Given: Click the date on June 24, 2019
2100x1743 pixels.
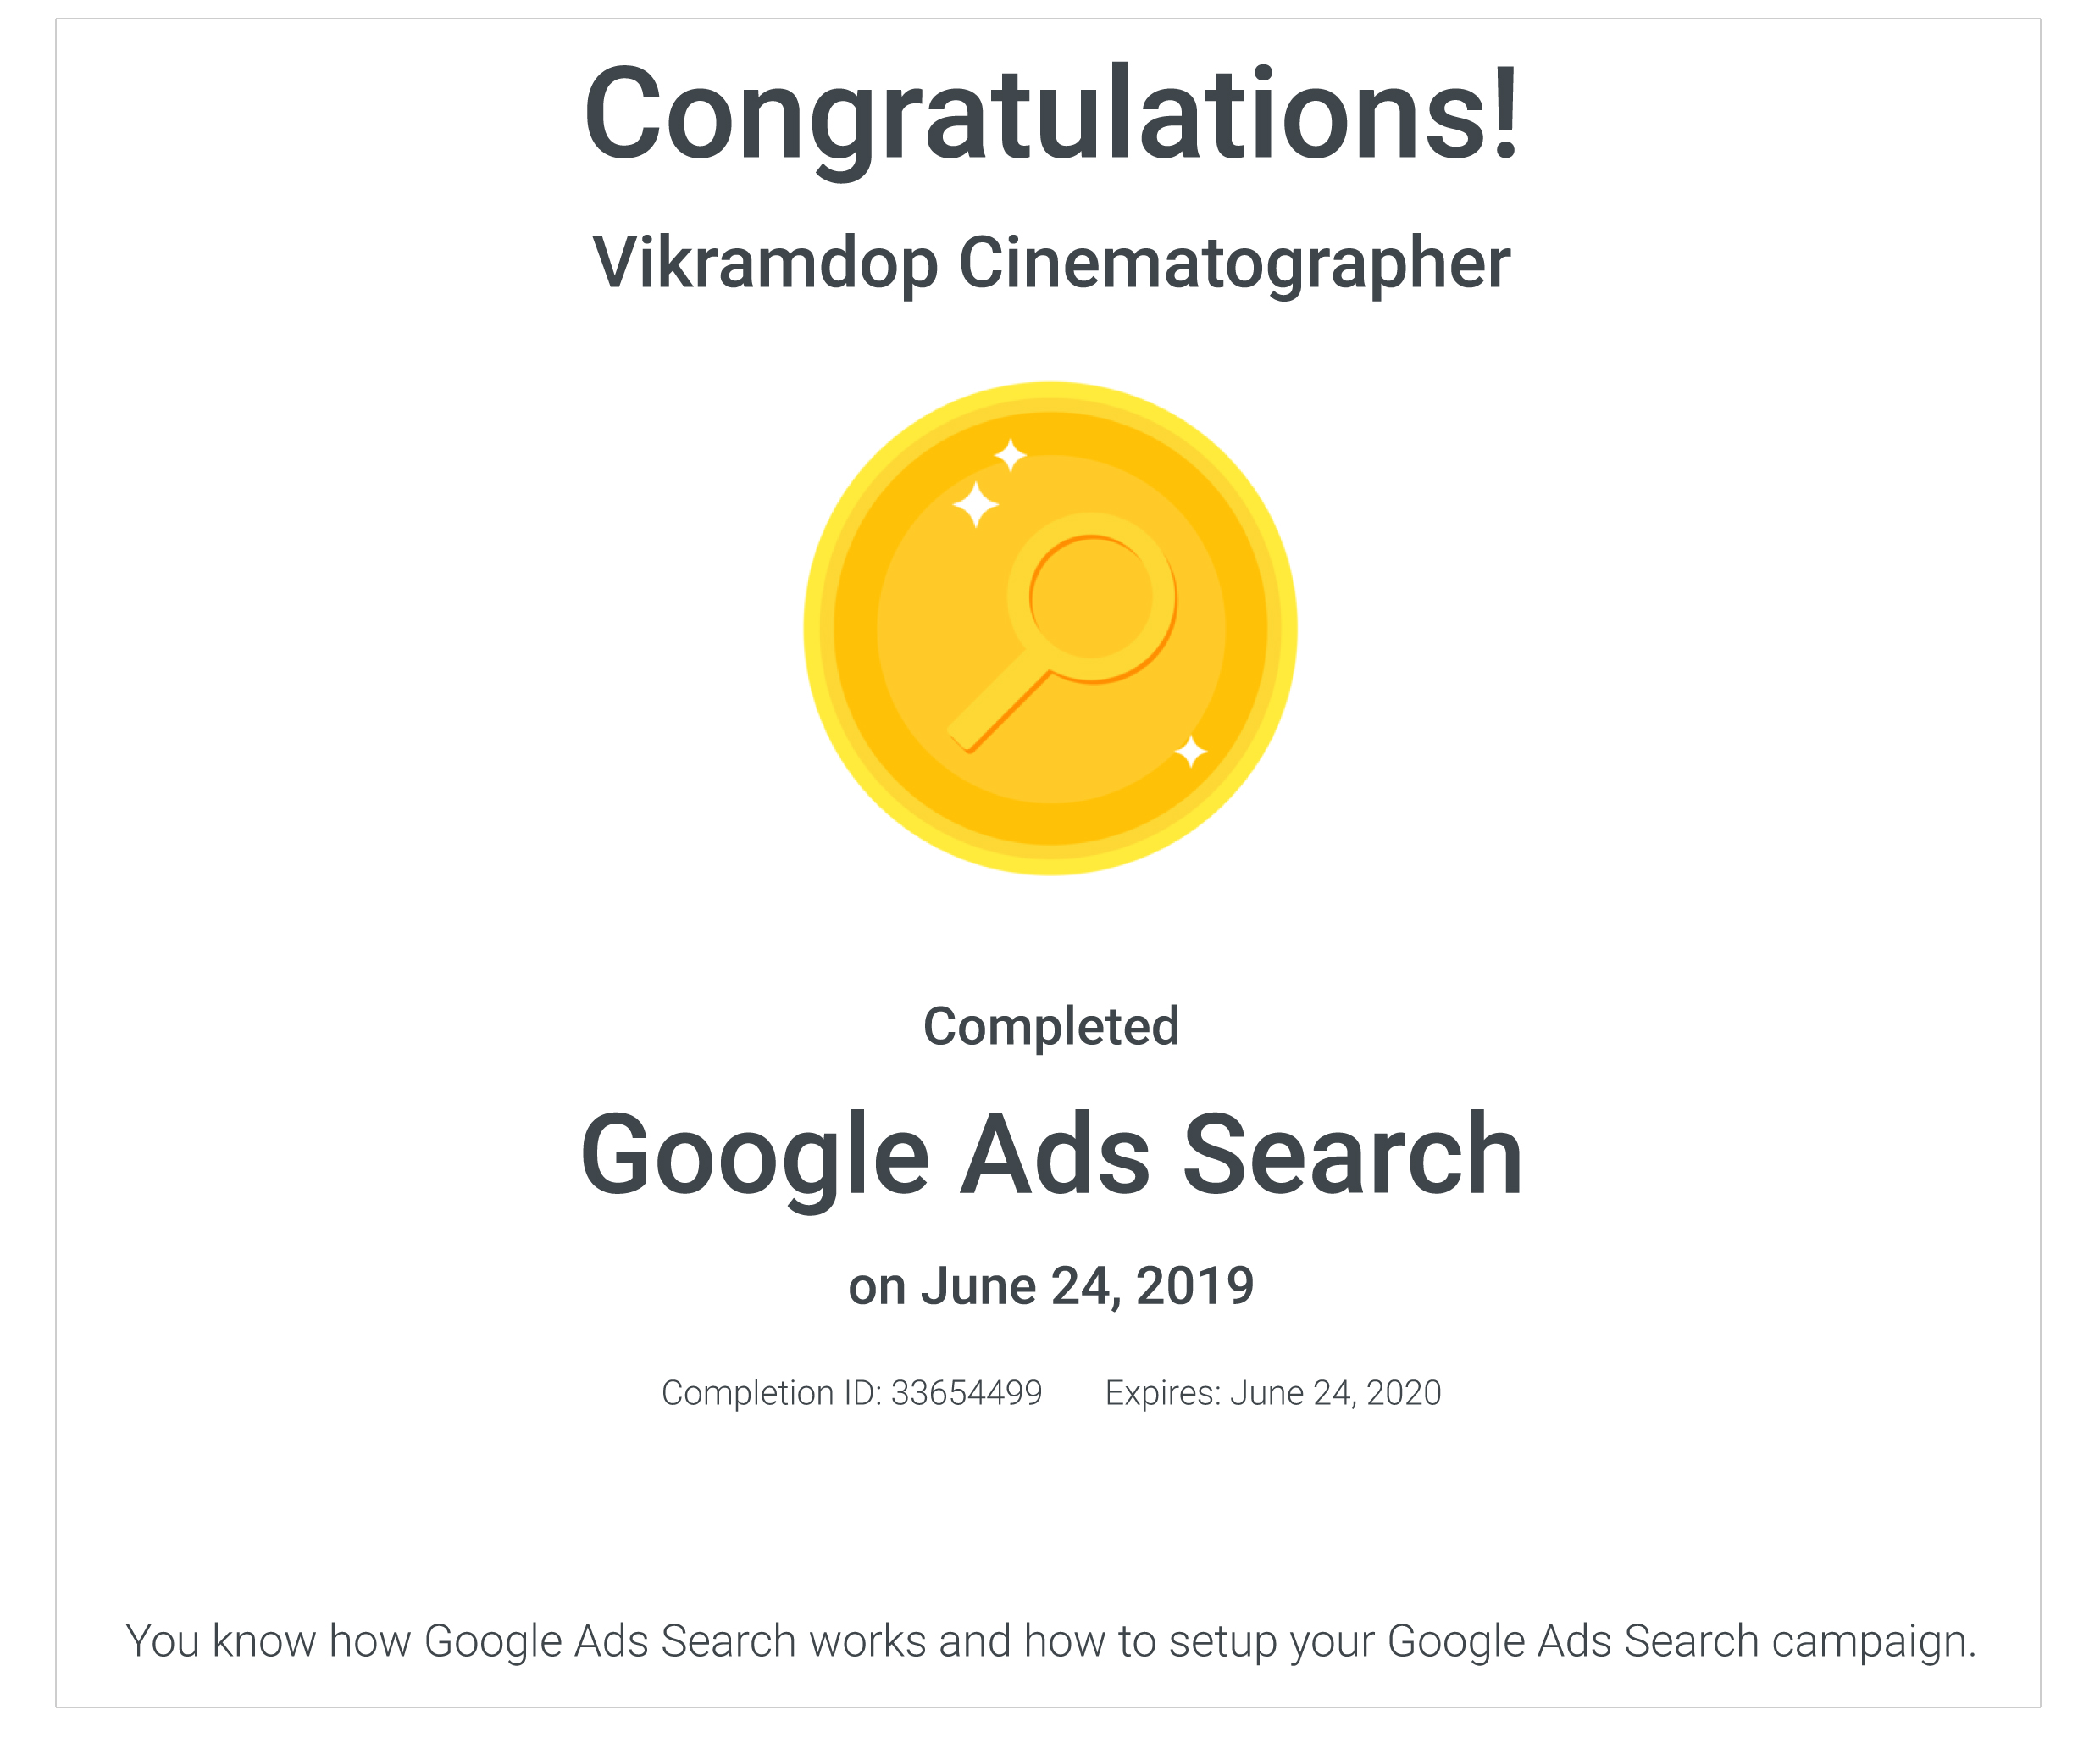Looking at the screenshot, I should point(1051,1286).
